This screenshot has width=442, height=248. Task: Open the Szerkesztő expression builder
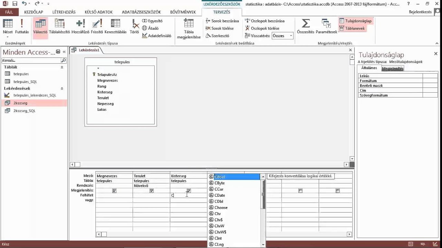tap(217, 35)
